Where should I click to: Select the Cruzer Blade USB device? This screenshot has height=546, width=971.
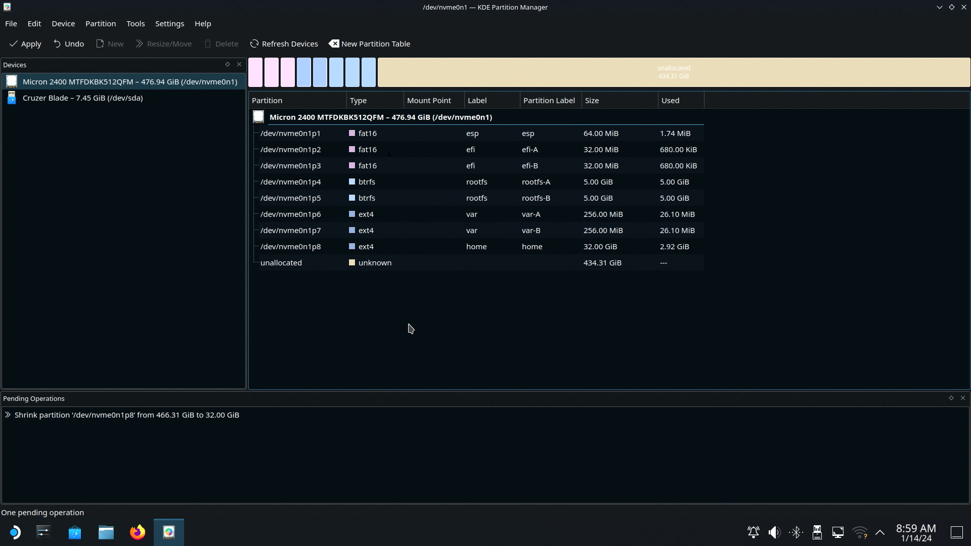(x=82, y=98)
